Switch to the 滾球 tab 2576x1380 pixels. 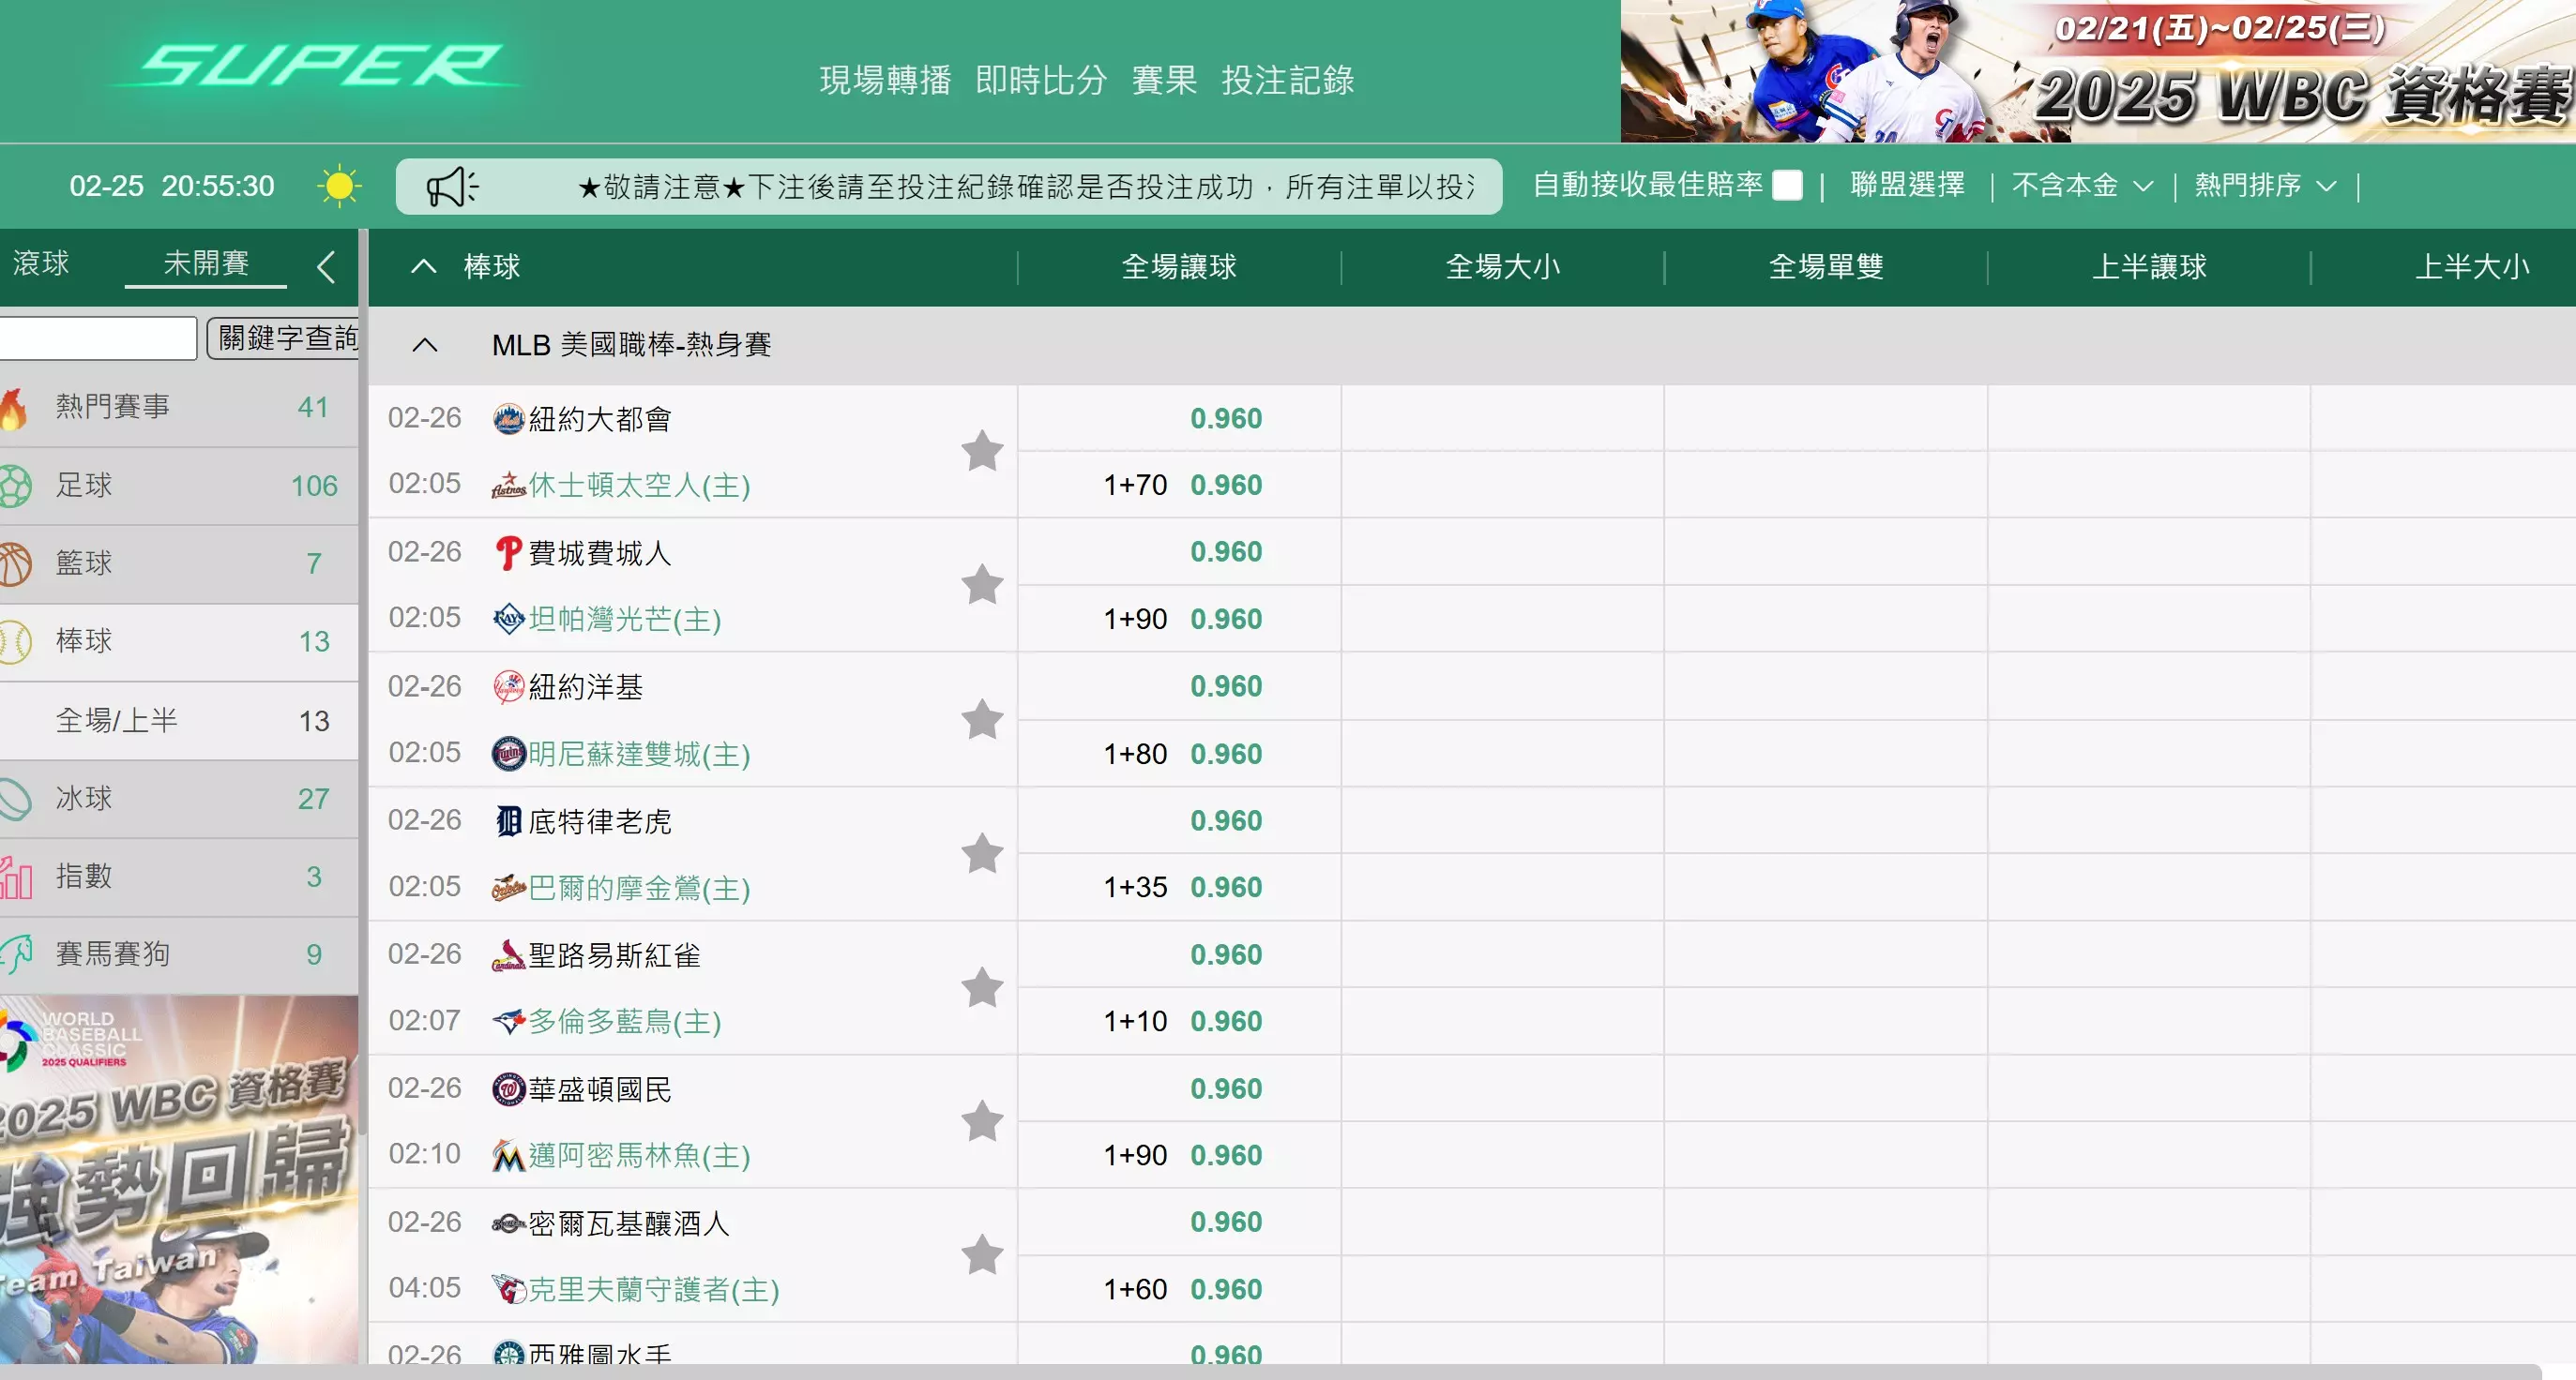(41, 263)
